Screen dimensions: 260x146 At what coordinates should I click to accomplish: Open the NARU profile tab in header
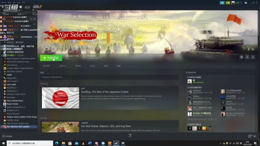pos(37,7)
